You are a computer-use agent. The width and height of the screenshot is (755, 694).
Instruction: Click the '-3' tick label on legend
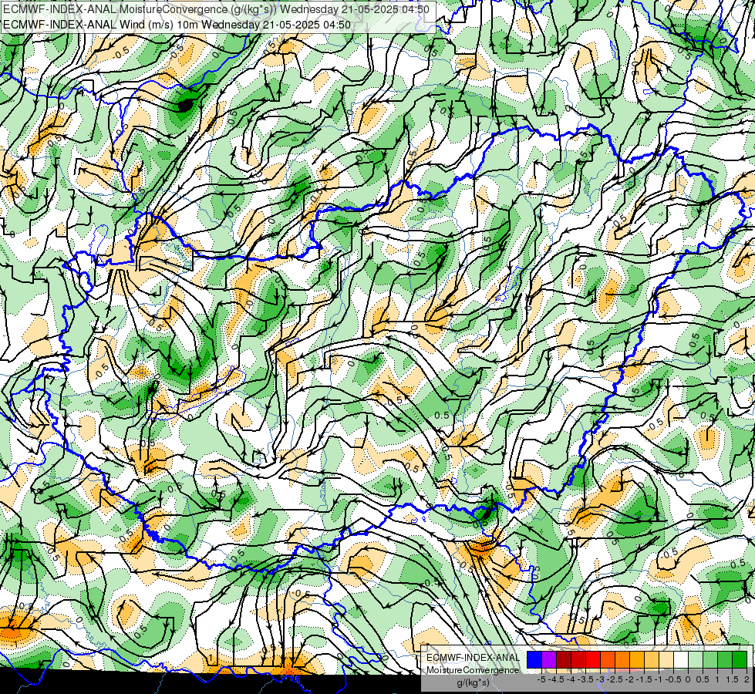coord(601,679)
